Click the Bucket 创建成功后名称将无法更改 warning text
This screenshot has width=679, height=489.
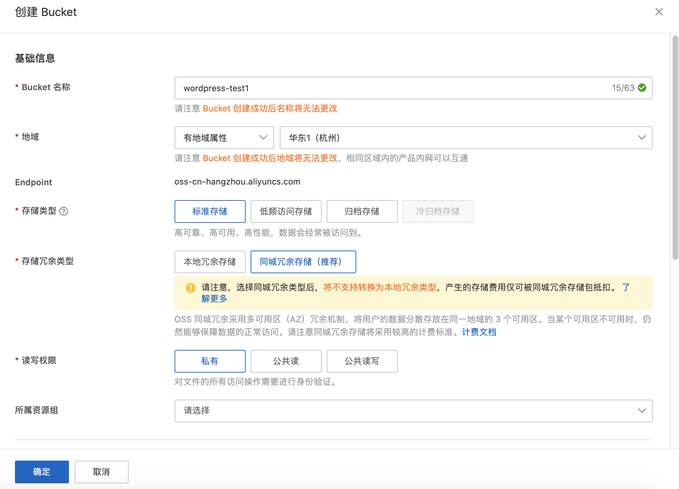pyautogui.click(x=270, y=109)
